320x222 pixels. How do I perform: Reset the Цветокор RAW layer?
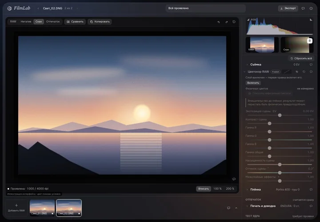pyautogui.click(x=304, y=72)
